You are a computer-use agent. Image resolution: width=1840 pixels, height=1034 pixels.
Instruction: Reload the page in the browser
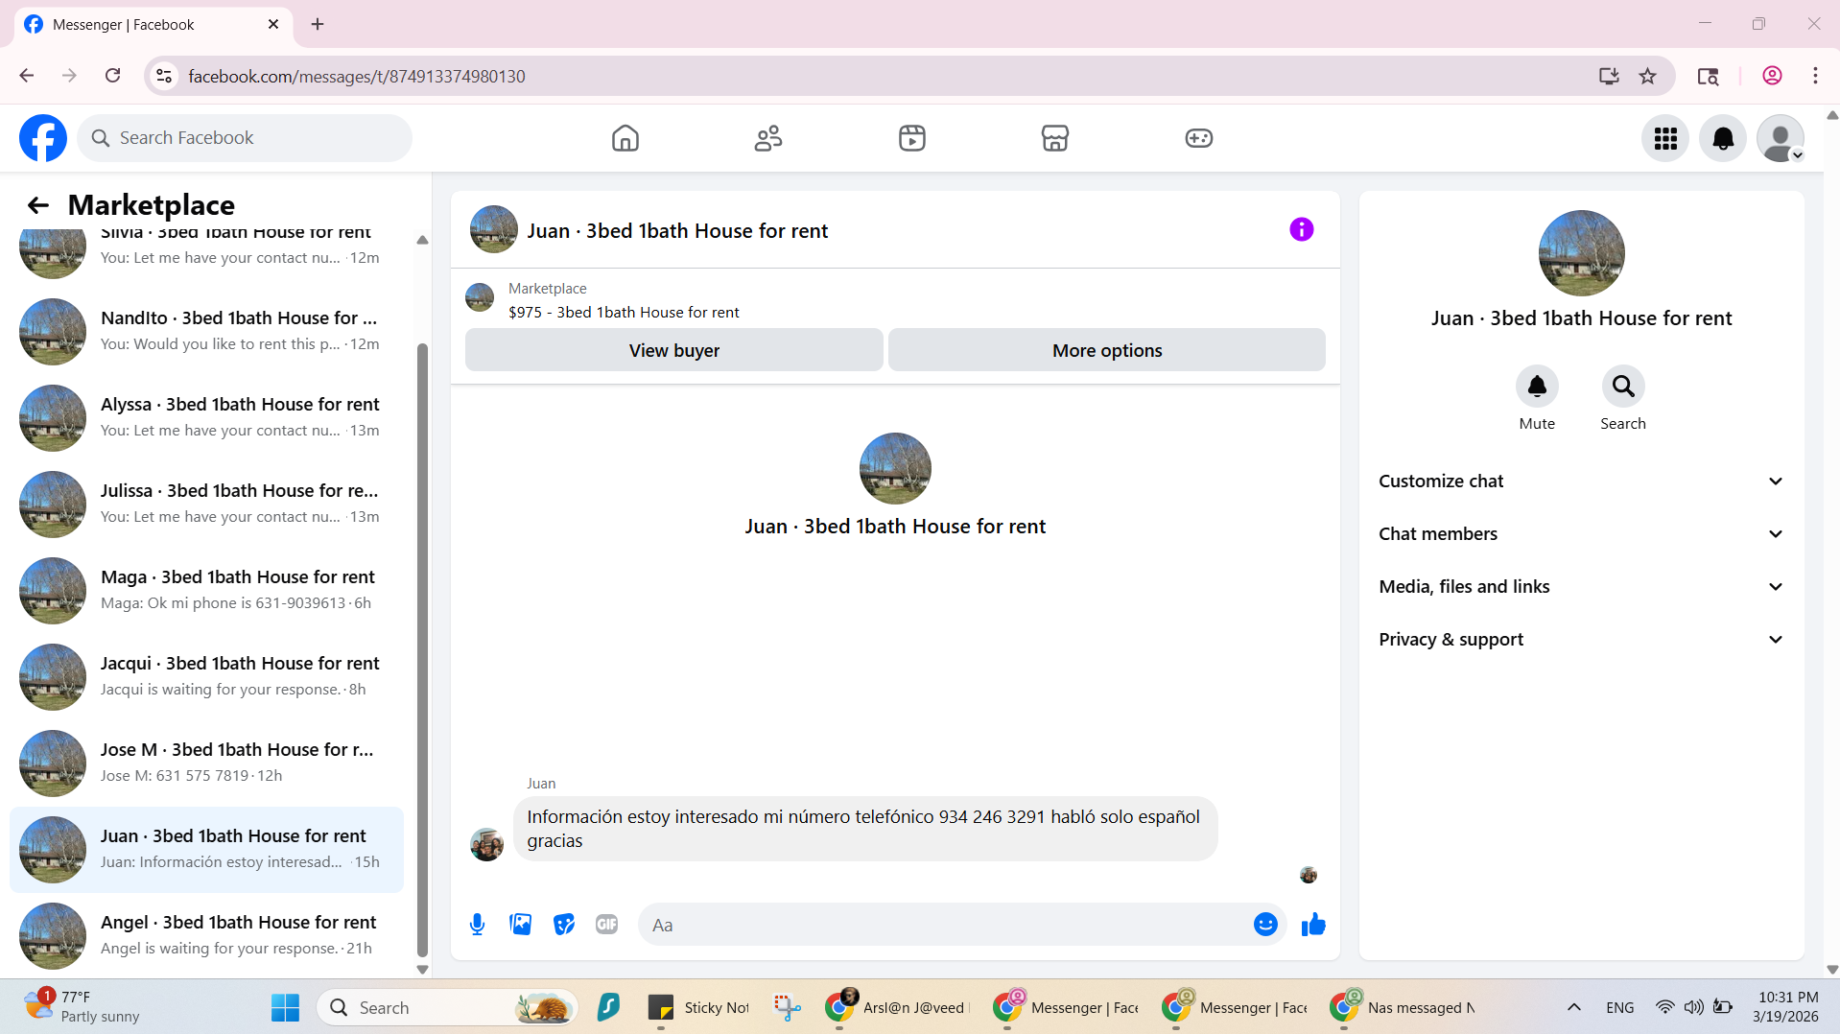[112, 76]
